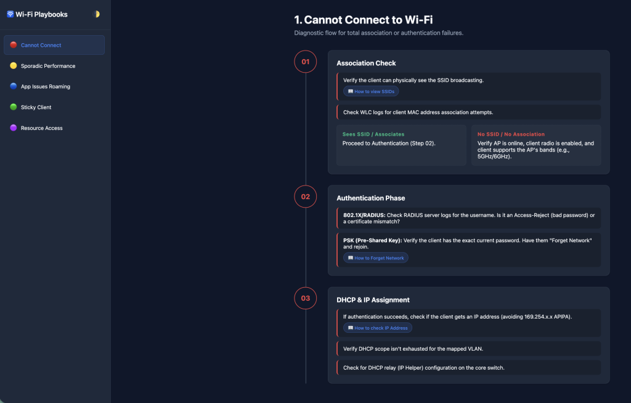
Task: Click the How to view SSIDs button
Action: tap(371, 91)
